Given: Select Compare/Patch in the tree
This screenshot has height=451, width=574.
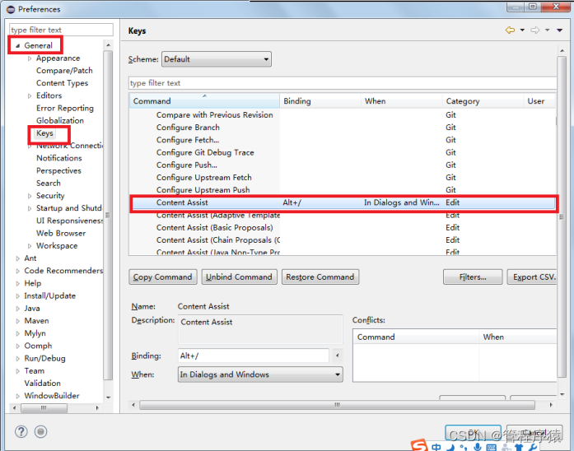Looking at the screenshot, I should point(64,71).
